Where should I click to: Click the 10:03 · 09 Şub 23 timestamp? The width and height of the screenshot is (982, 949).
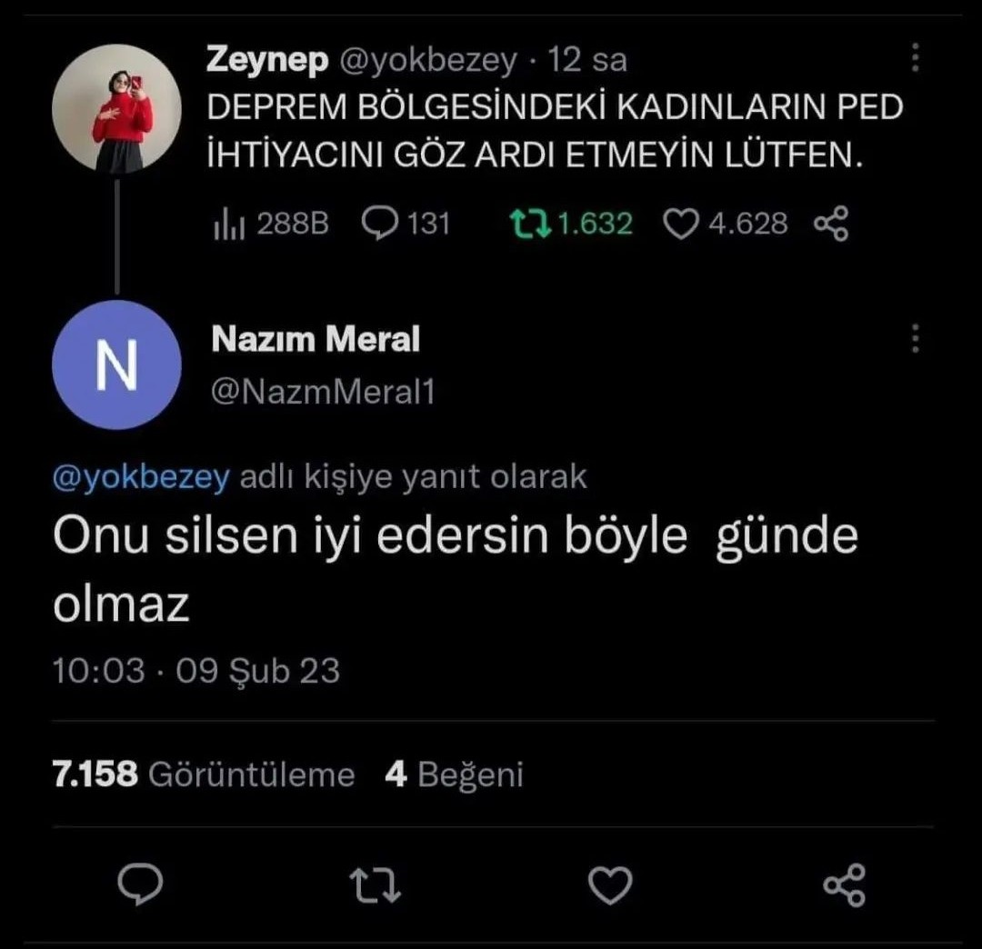[196, 671]
